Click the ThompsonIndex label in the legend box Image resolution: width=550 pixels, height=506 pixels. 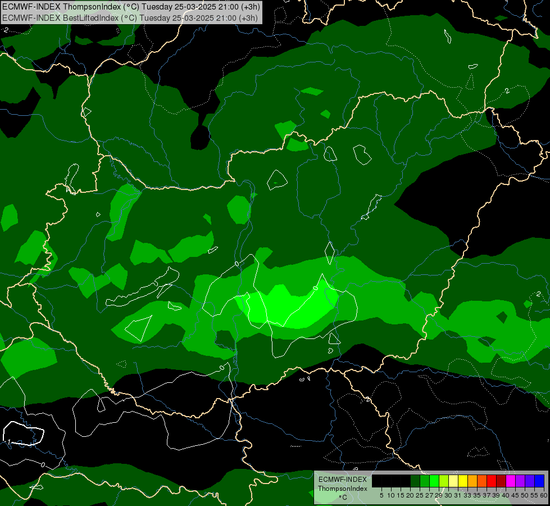click(343, 489)
